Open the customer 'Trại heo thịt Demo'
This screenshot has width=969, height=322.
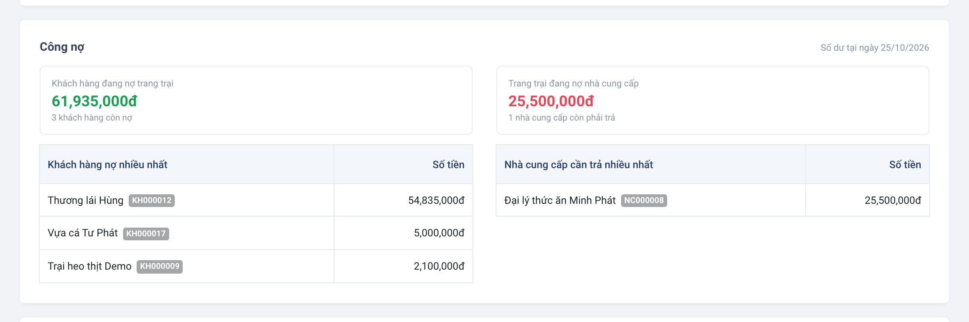[x=89, y=266]
